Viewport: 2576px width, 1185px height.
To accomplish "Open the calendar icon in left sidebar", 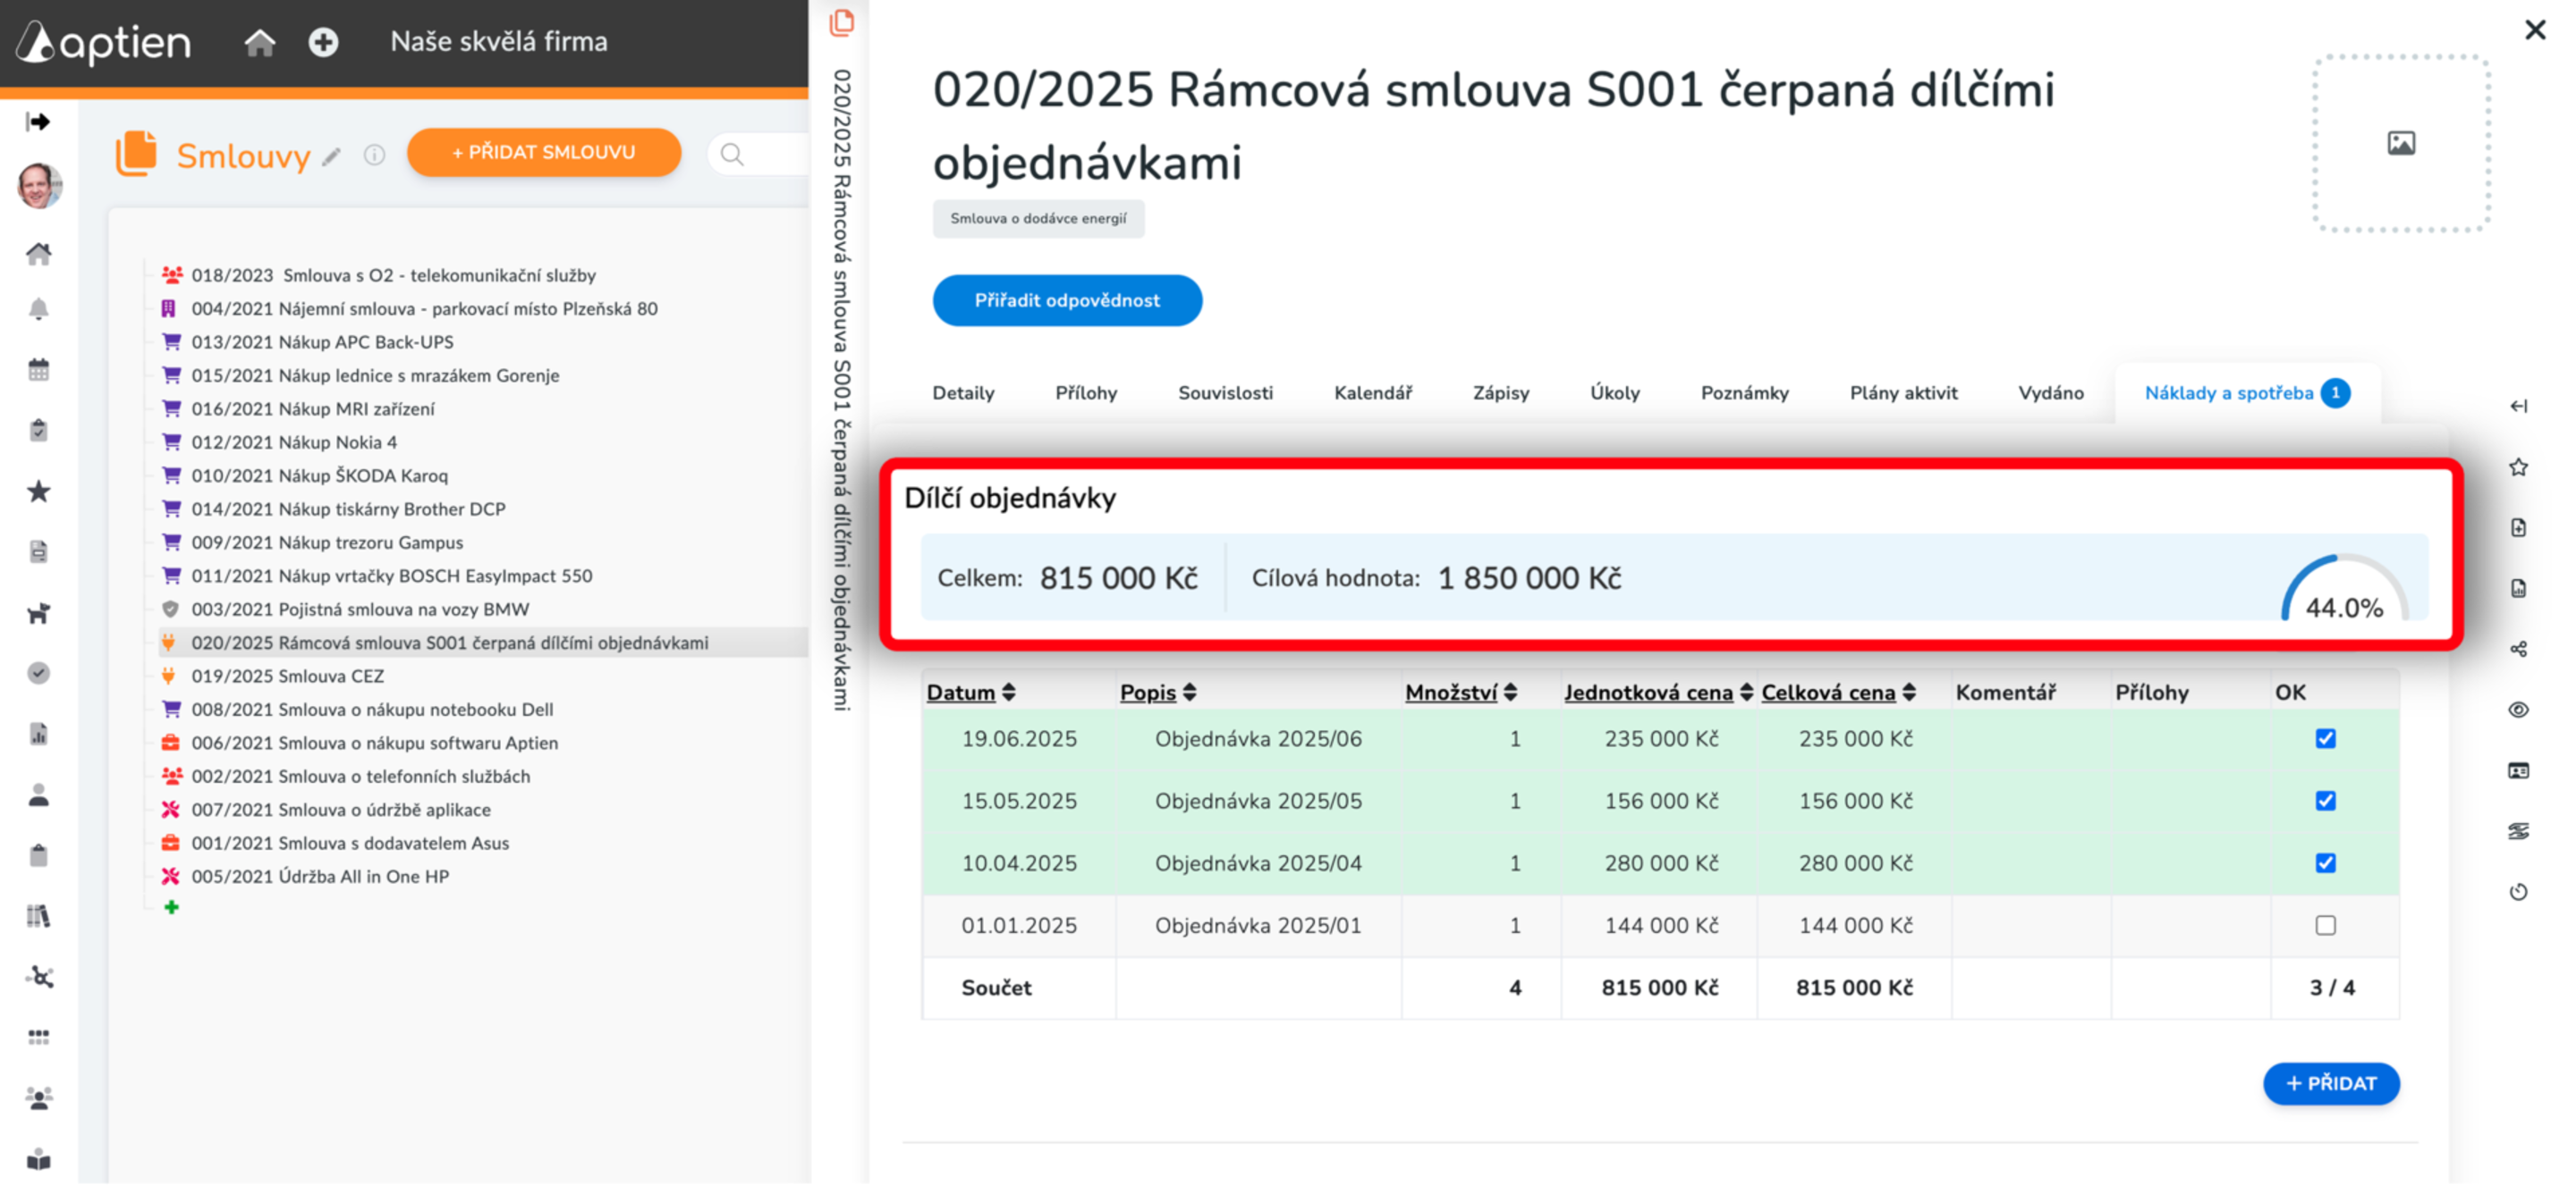I will click(39, 370).
